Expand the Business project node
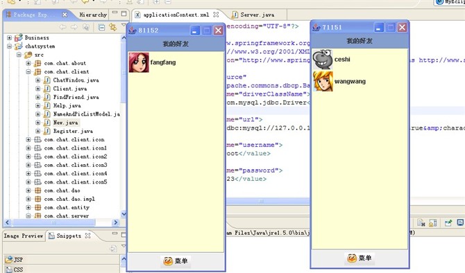 tap(10, 37)
